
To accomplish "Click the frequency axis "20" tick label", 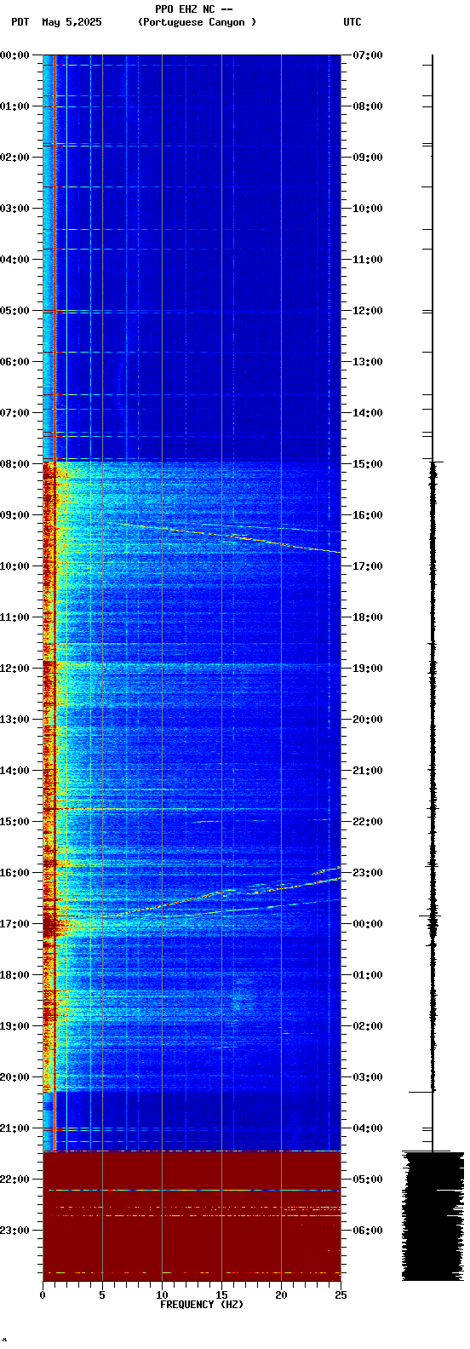I will click(281, 1294).
